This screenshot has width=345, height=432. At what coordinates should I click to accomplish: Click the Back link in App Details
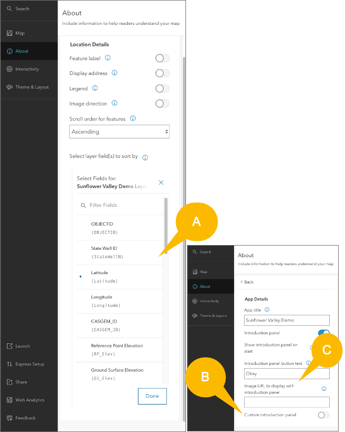coord(247,282)
